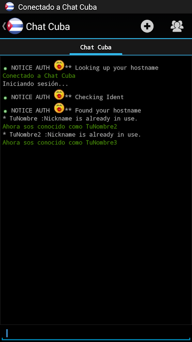This screenshot has height=342, width=192.
Task: Tap 'Ahora sos conocido como TuNombre2' line
Action: (60, 127)
